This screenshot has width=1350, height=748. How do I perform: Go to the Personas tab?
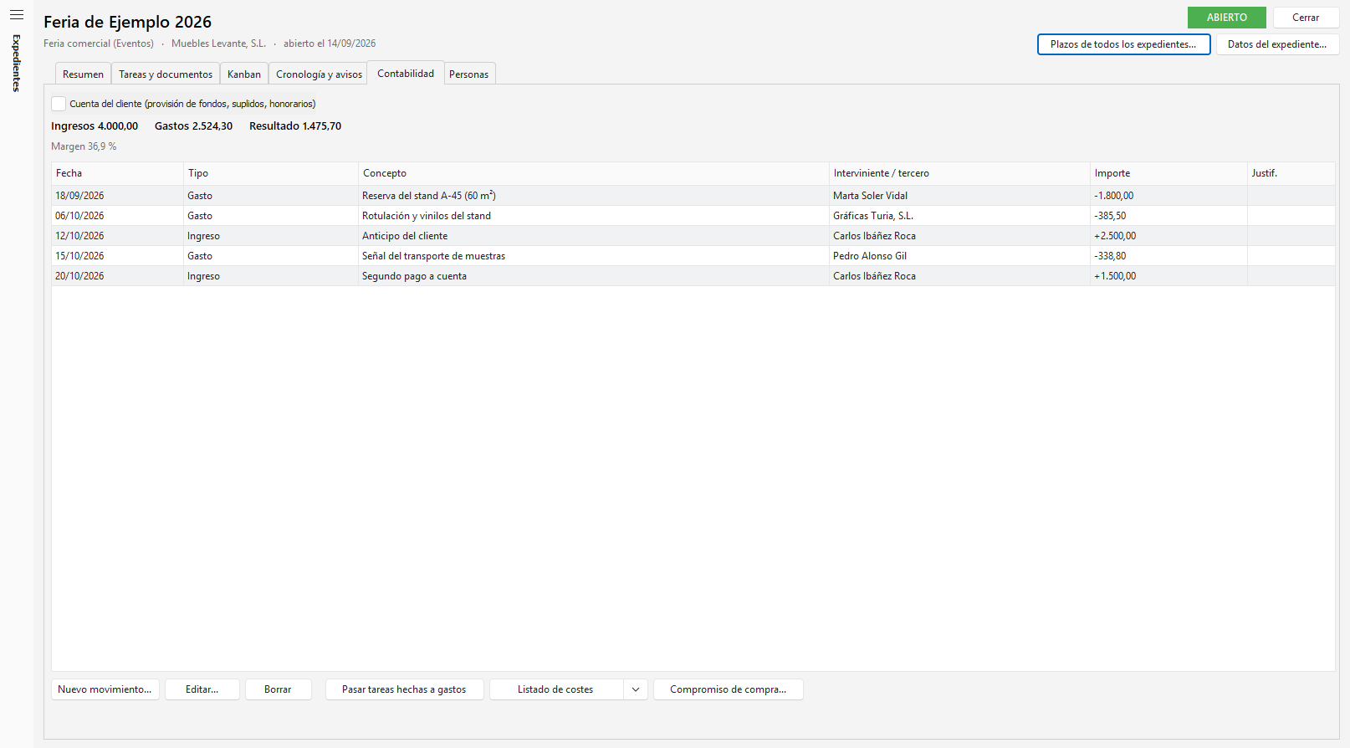tap(468, 74)
